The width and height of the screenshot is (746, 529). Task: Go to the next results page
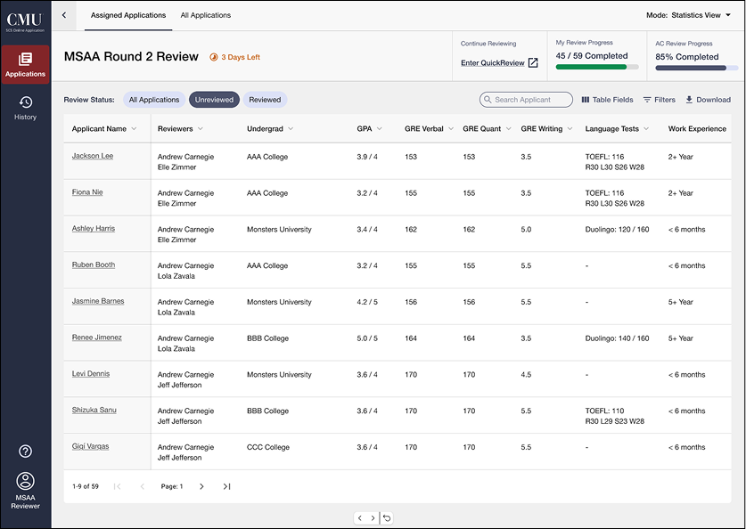point(201,486)
